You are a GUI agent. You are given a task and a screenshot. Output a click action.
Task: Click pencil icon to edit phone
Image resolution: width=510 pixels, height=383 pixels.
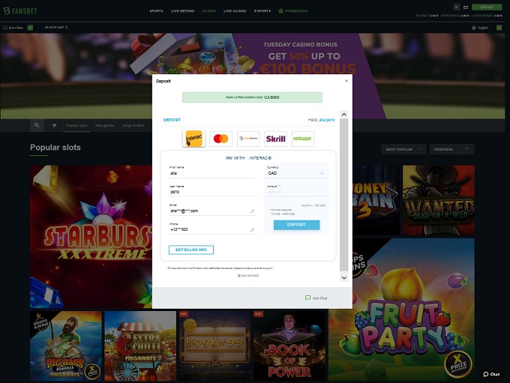253,229
